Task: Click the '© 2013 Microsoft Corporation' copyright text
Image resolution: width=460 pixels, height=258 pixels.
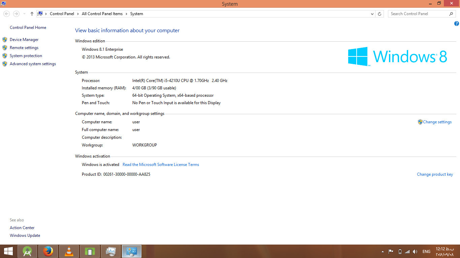Action: point(126,57)
